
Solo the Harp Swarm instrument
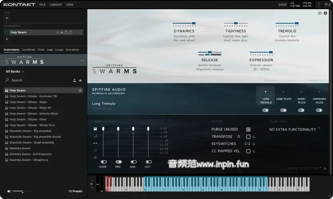click(x=57, y=32)
